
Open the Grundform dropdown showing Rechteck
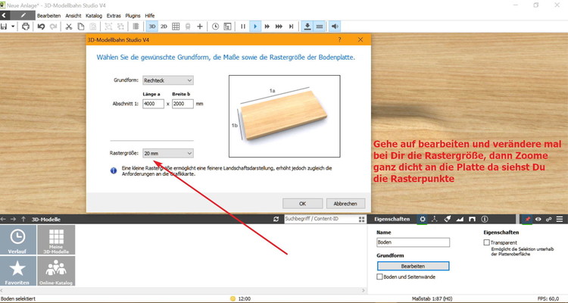[167, 80]
